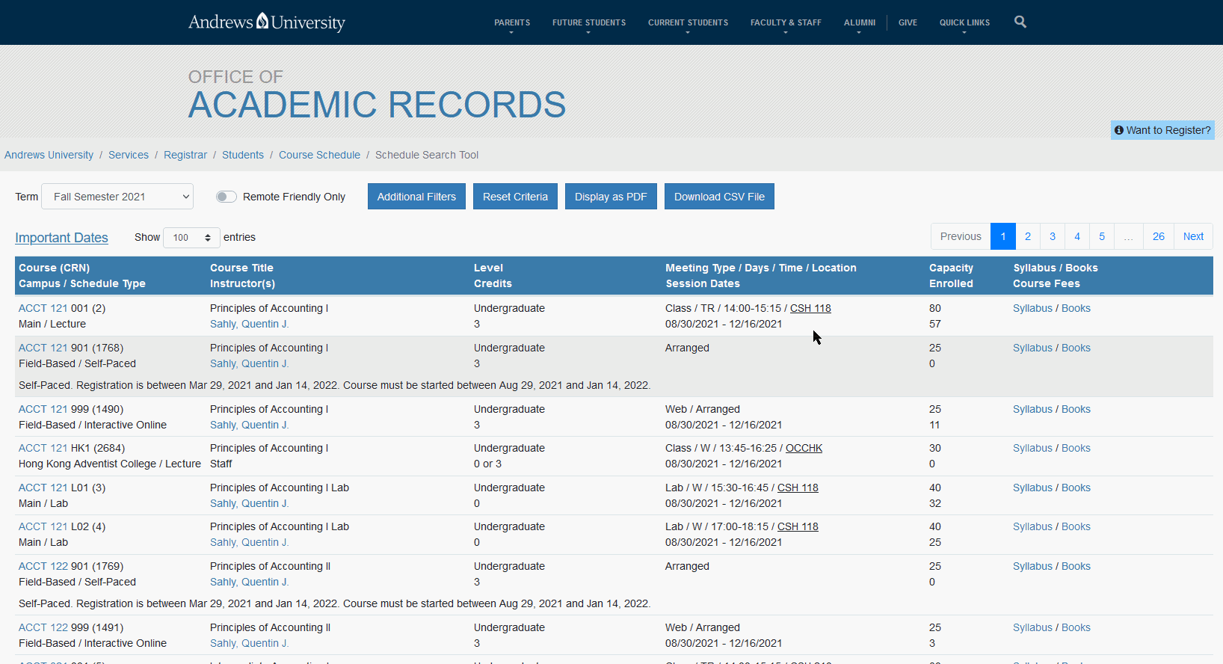Screen dimensions: 1223x664
Task: Open the ACCT 121 link for section 001
Action: [43, 308]
